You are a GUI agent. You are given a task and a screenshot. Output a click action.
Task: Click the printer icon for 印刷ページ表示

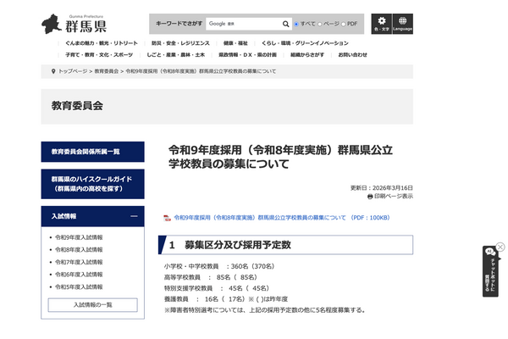(x=370, y=197)
